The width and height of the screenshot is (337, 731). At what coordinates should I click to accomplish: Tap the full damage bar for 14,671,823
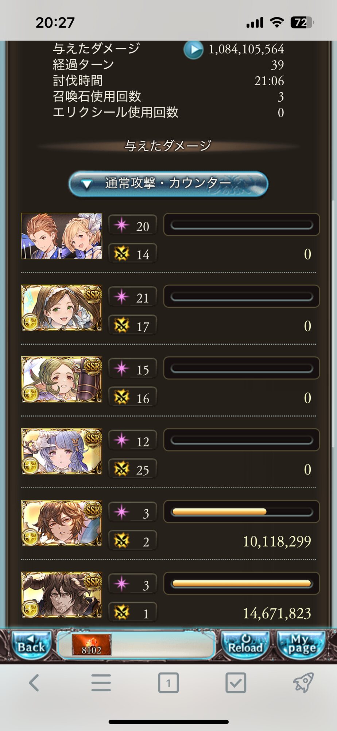241,583
